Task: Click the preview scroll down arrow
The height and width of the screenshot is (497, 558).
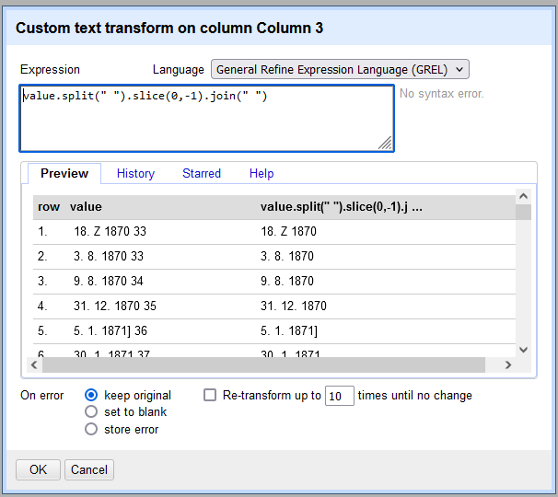Action: 523,350
